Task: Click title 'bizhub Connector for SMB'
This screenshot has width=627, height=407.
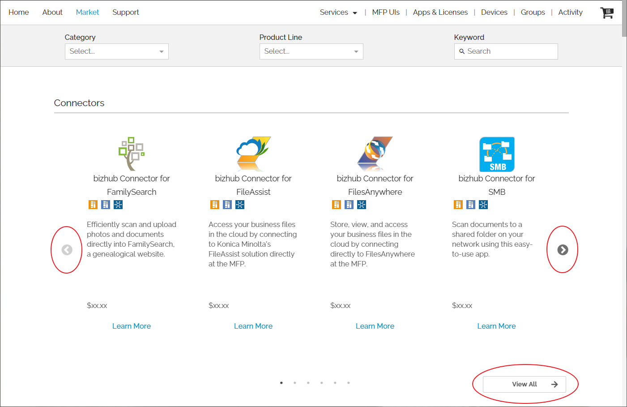Action: coord(497,185)
